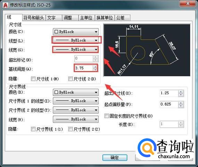
Task: Open dimension line 颜色 ByBlock color dropdown
Action: click(75, 32)
